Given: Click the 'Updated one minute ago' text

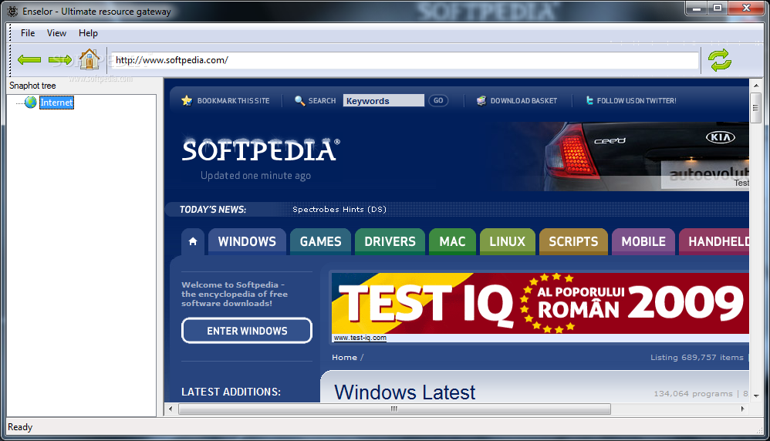Looking at the screenshot, I should (255, 176).
